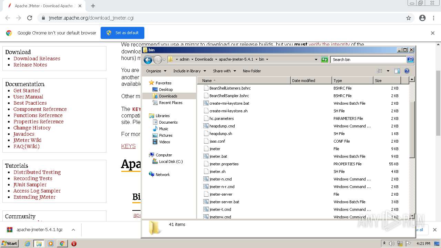The height and width of the screenshot is (248, 441).
Task: Click New folder in Explorer toolbar
Action: point(252,71)
